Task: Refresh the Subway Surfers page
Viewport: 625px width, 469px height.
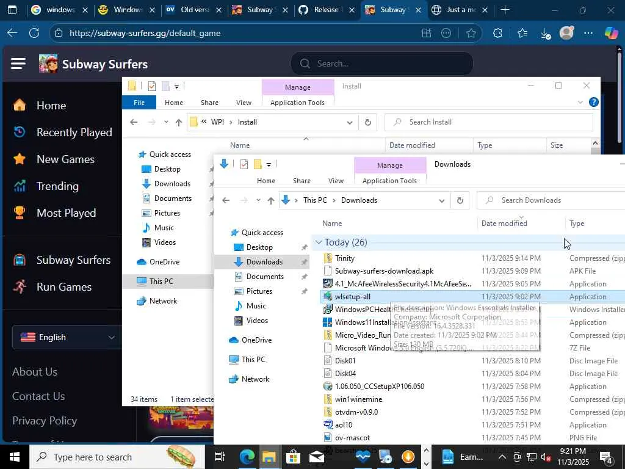Action: point(34,33)
